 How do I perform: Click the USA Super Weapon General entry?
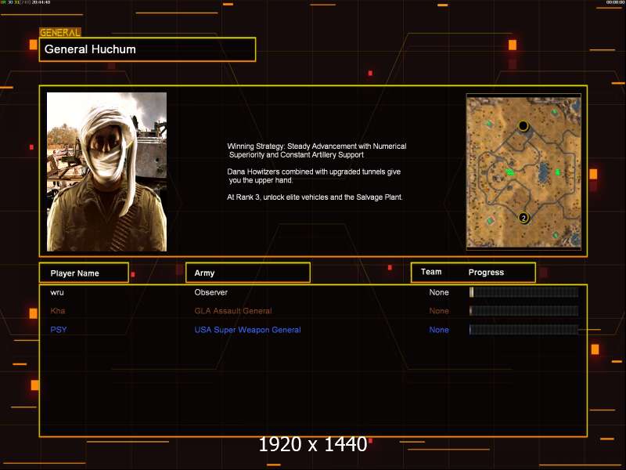coord(247,330)
